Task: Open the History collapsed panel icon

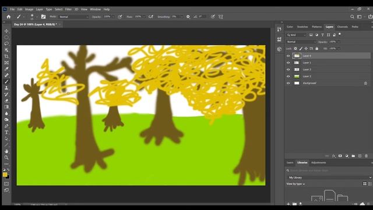Action: coord(279,30)
